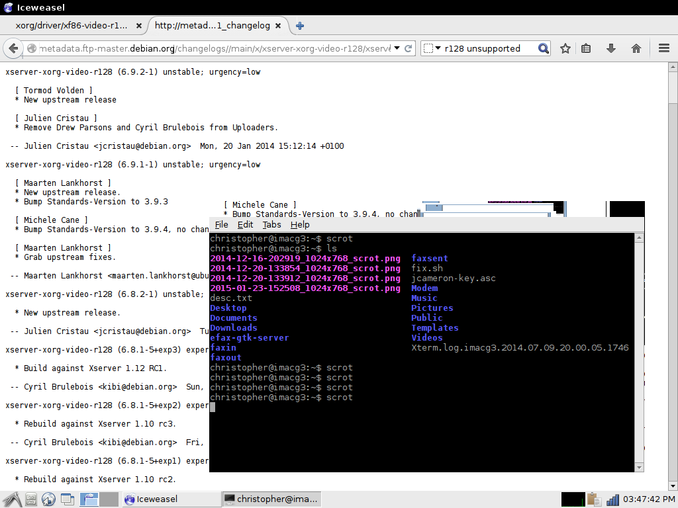Click the page's vertical scrollbar
Viewport: 678px width, 508px height.
[x=672, y=265]
